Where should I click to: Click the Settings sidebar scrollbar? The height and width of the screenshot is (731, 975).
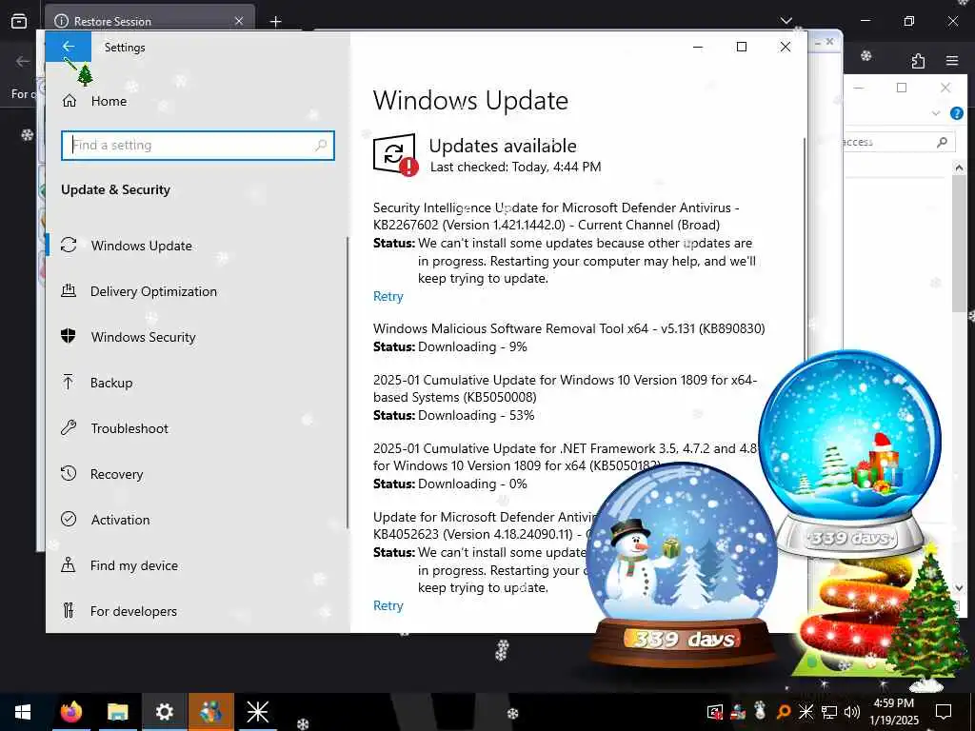348,383
